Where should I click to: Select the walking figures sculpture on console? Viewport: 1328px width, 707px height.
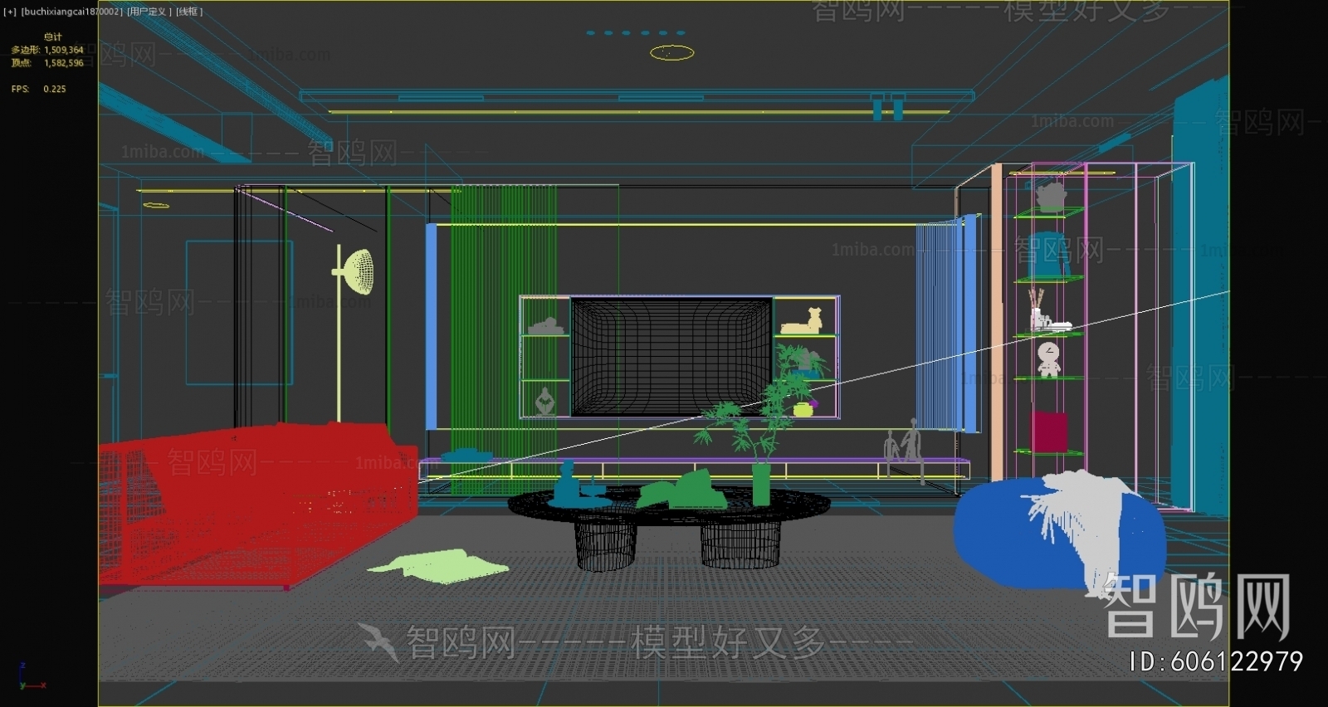tap(903, 445)
